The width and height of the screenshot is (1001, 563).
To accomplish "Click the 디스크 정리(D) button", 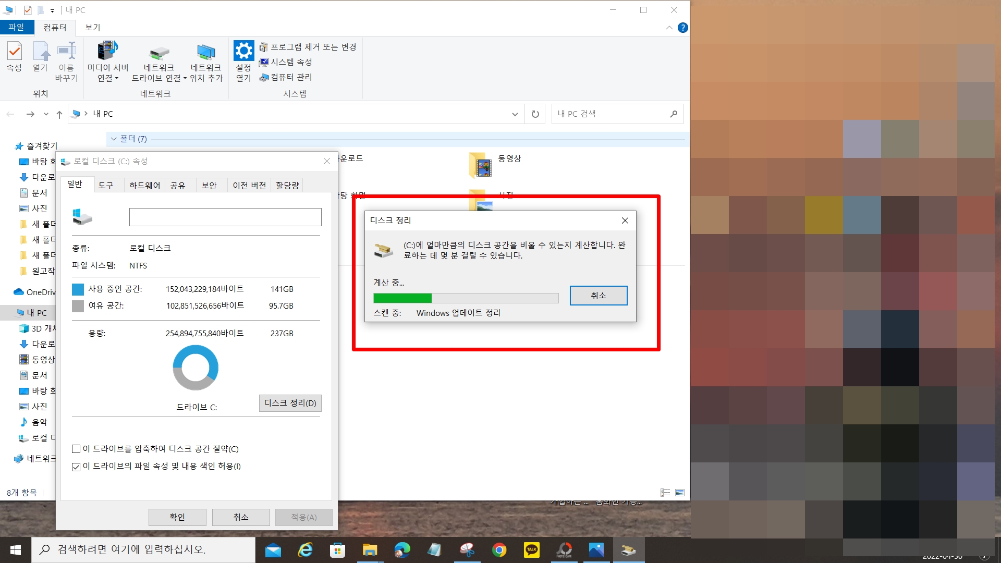I will coord(290,403).
